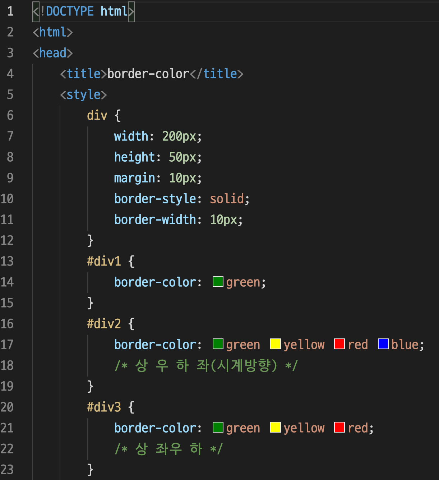Click line number 13 in the gutter

click(x=7, y=261)
